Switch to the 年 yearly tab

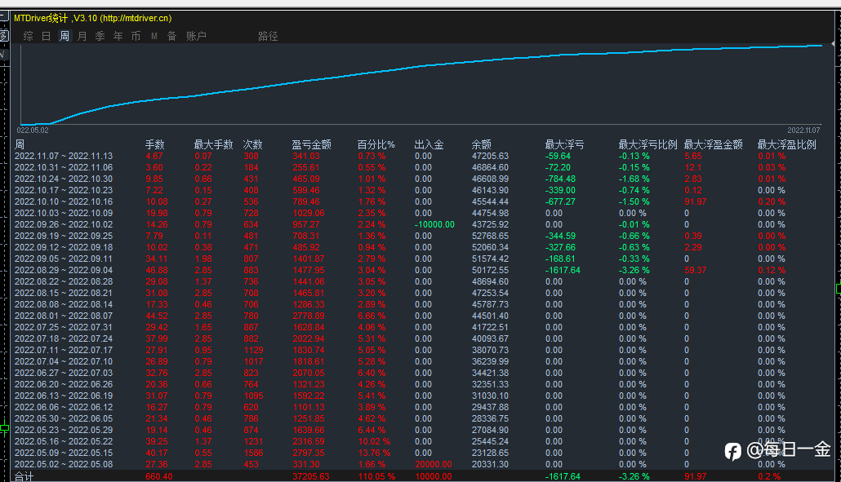pyautogui.click(x=118, y=36)
